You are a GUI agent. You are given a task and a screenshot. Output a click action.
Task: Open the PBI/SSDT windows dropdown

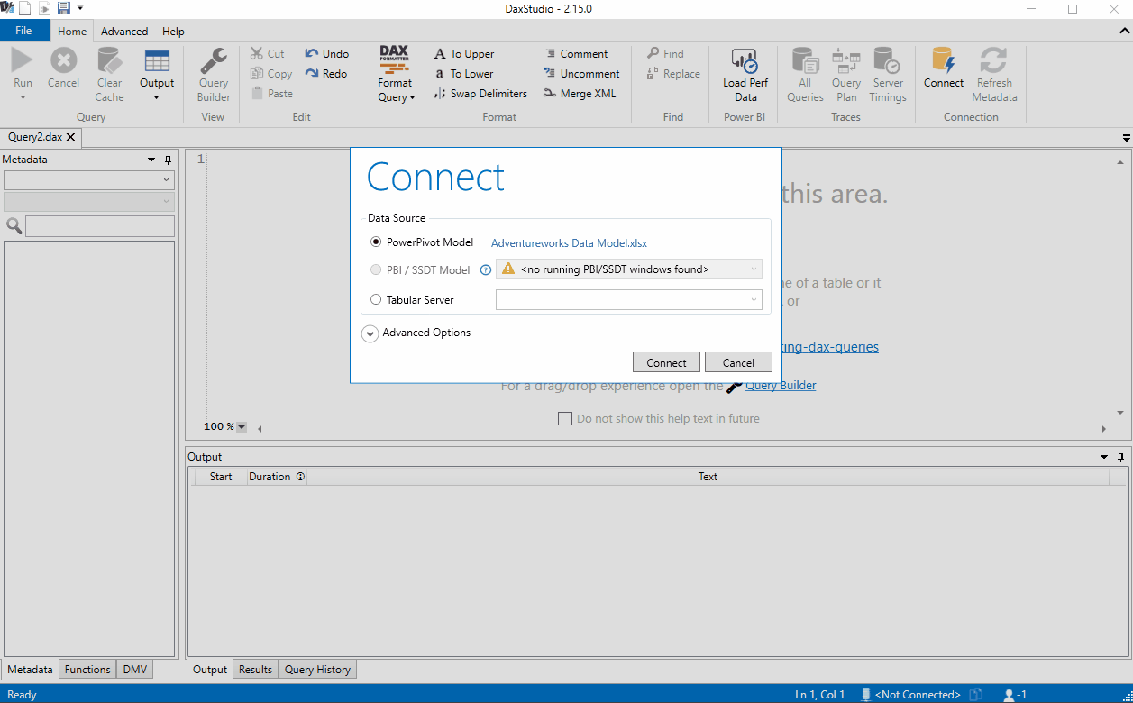[x=629, y=269]
